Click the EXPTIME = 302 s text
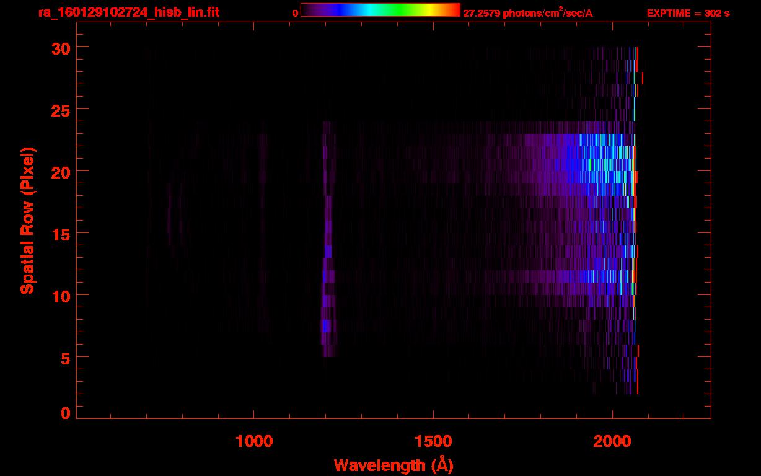The width and height of the screenshot is (761, 476). pos(688,13)
